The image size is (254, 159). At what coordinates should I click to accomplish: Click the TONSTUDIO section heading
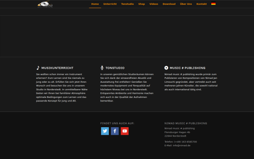(115, 68)
